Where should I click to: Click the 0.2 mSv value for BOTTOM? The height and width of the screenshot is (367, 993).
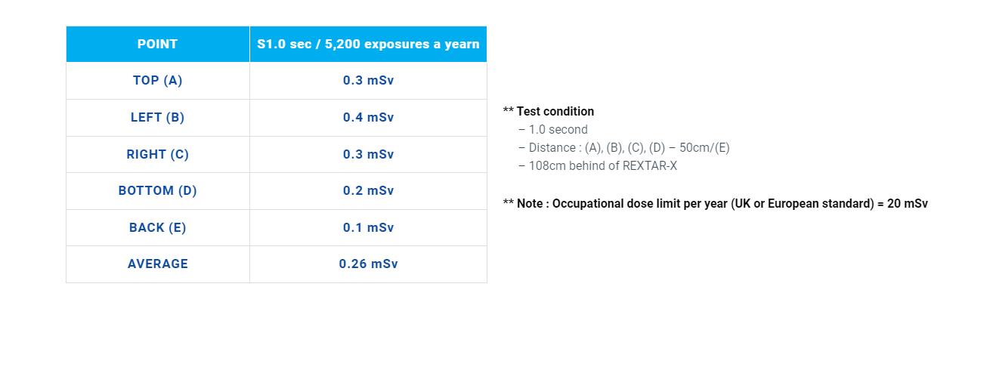[368, 190]
